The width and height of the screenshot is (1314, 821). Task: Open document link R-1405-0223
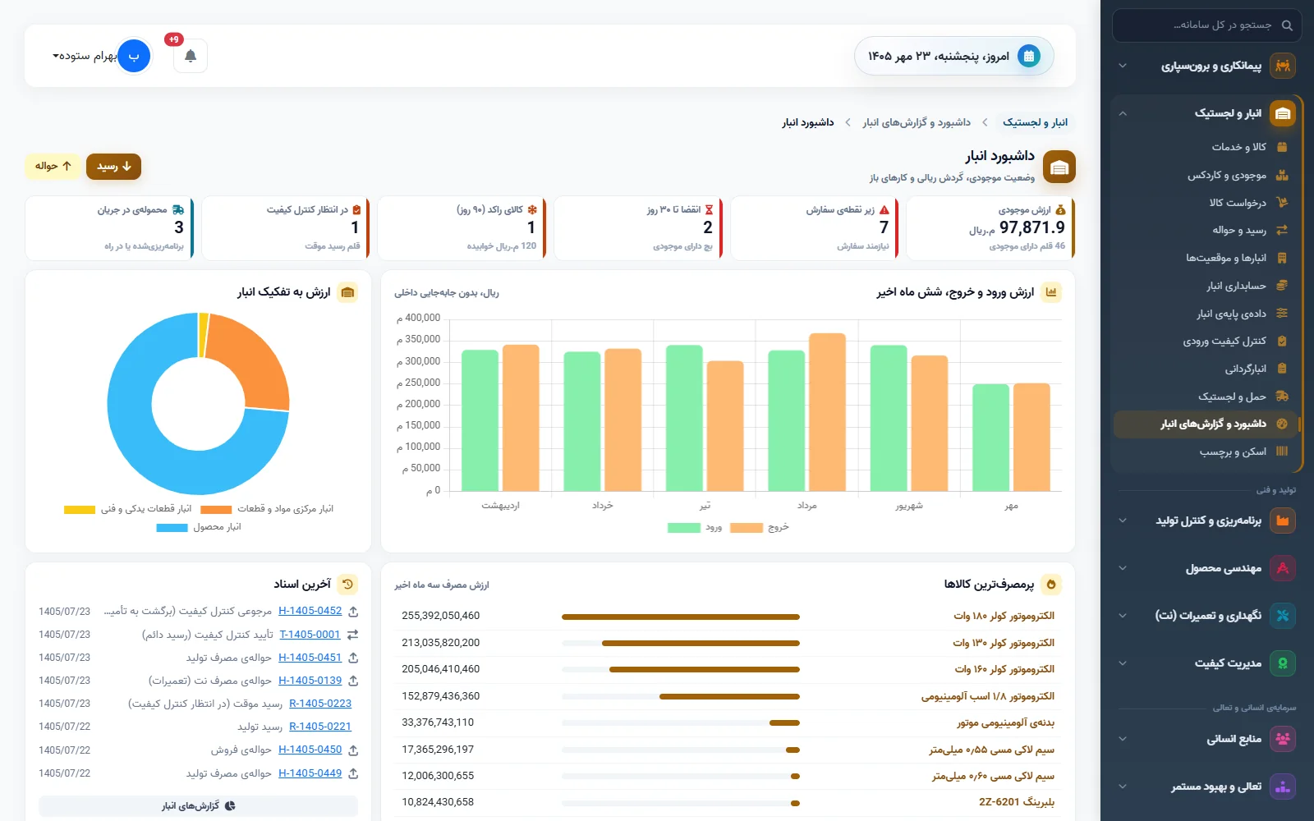coord(320,704)
